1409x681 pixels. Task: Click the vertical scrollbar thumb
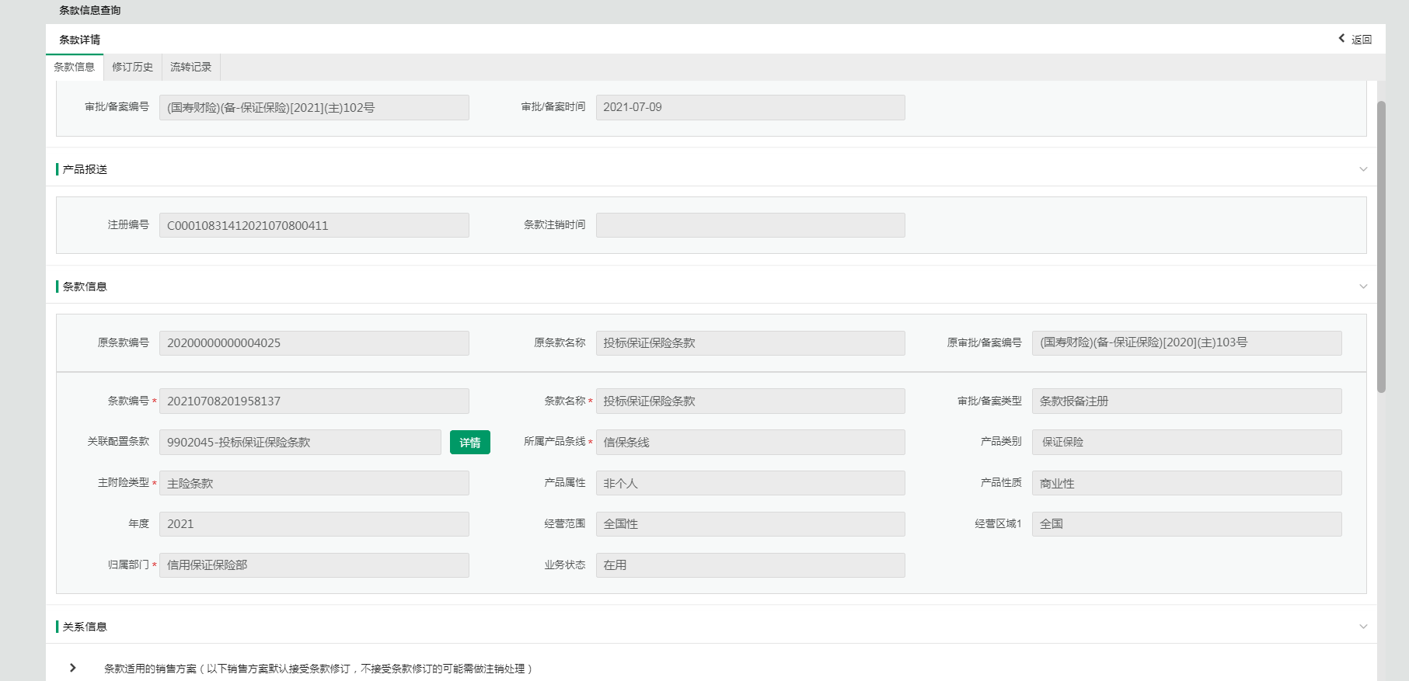1381,245
